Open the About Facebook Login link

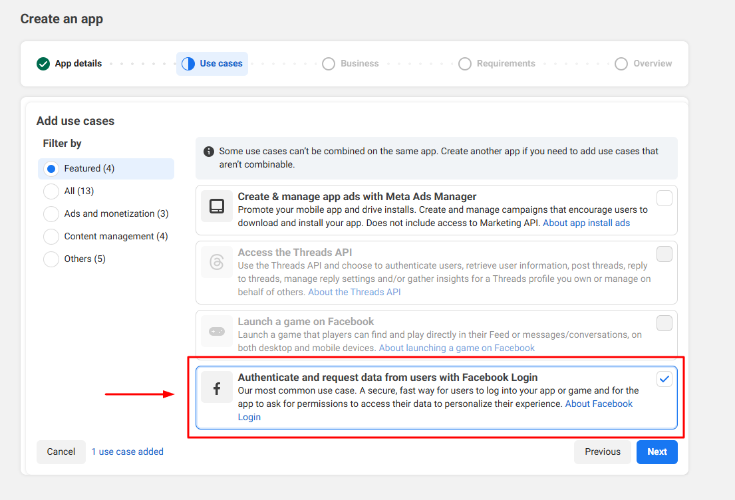point(599,404)
